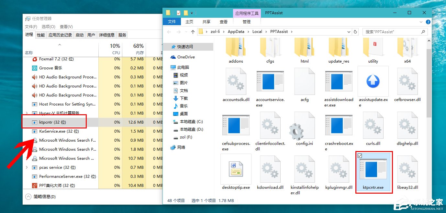The image size is (446, 213).
Task: Switch to the 性能 tab in Task Manager
Action: (x=40, y=35)
